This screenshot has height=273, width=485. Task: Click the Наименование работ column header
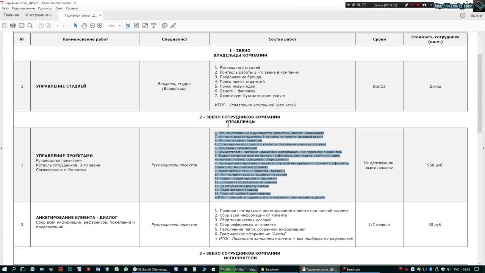(x=85, y=39)
